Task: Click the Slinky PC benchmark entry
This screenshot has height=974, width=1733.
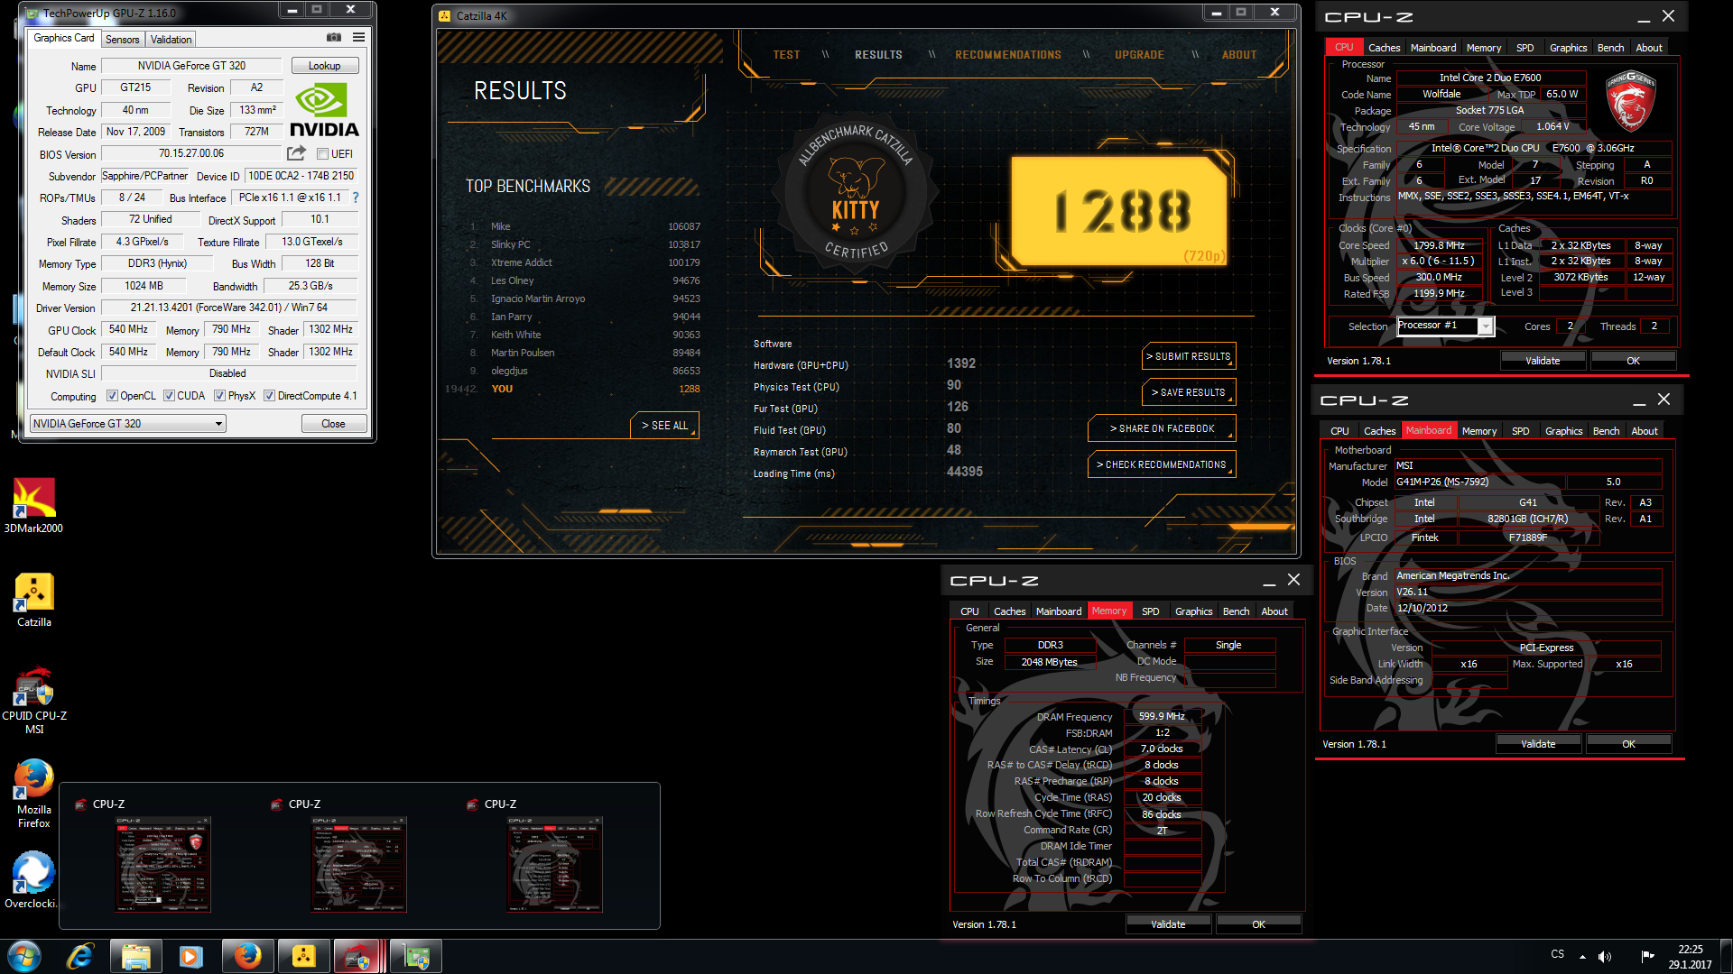Action: [585, 244]
